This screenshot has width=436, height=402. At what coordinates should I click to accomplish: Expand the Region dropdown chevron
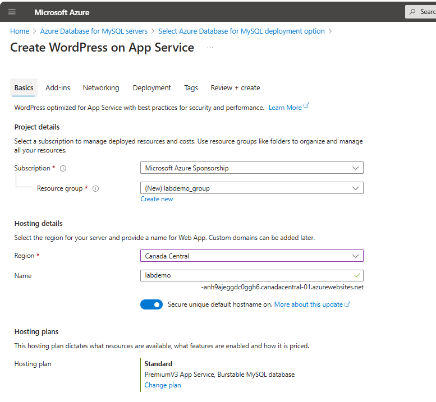pos(355,256)
